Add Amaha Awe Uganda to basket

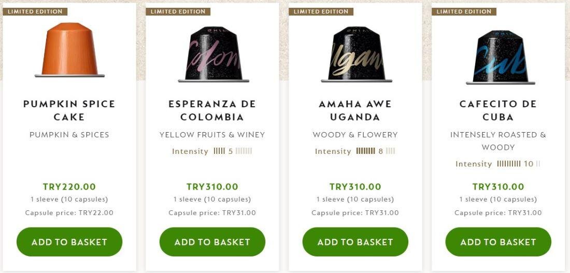pos(355,242)
